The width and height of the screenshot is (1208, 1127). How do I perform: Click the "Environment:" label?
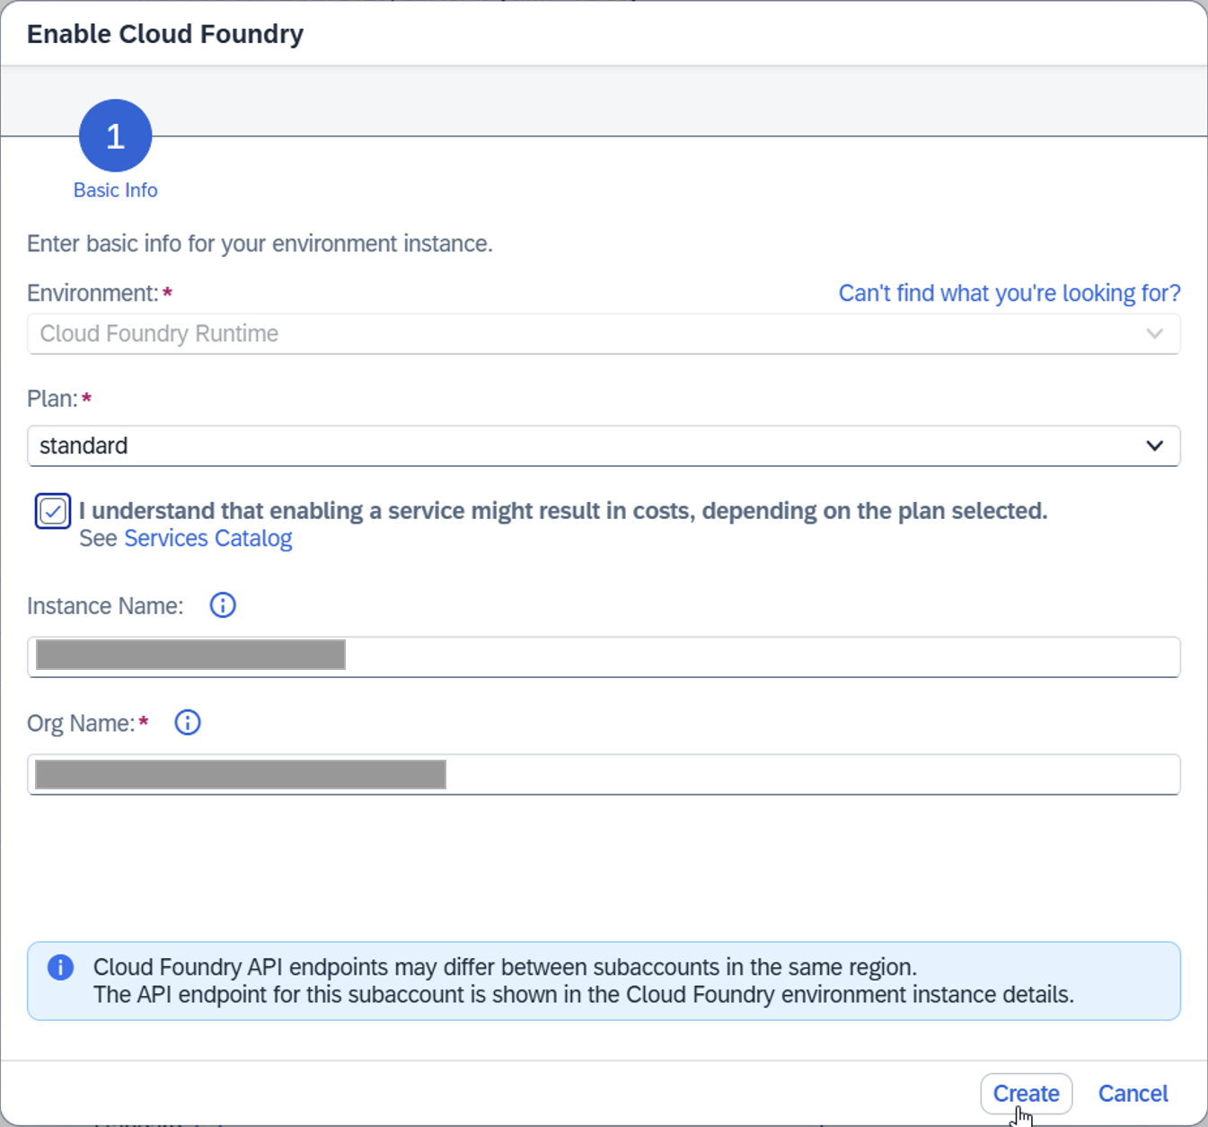pos(93,294)
